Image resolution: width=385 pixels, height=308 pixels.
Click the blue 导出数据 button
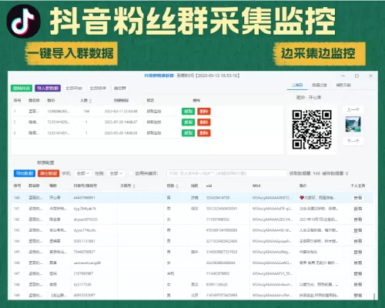point(25,173)
